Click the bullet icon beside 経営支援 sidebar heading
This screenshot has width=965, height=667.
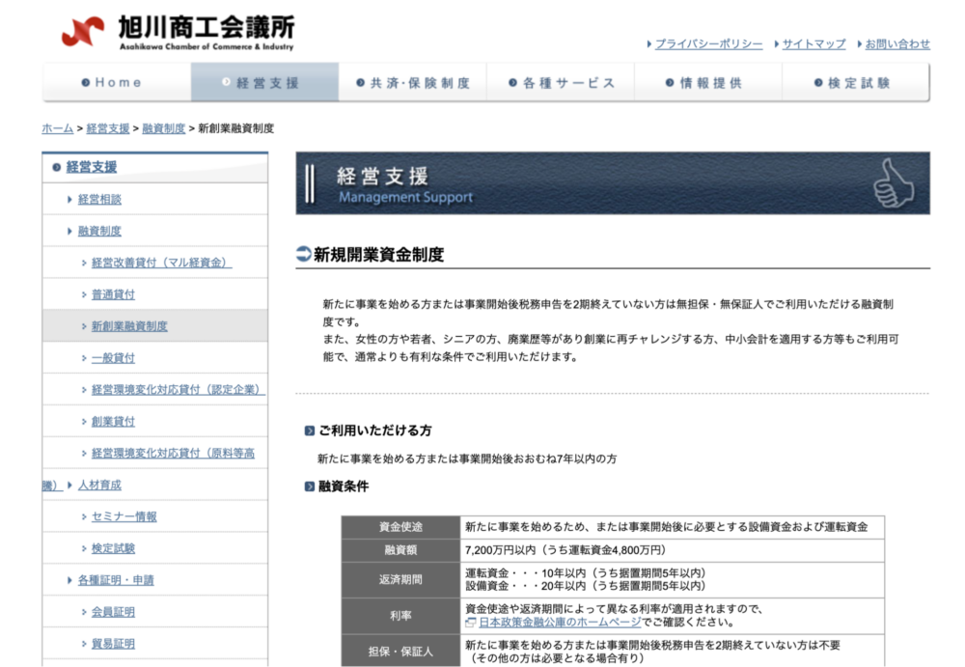pos(56,167)
